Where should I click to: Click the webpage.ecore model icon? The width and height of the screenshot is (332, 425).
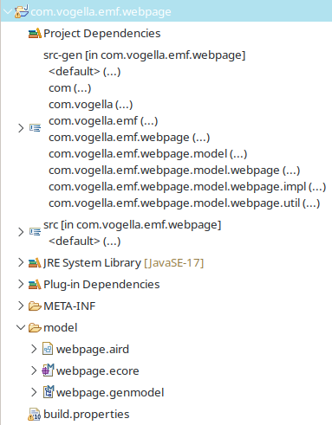(x=48, y=370)
